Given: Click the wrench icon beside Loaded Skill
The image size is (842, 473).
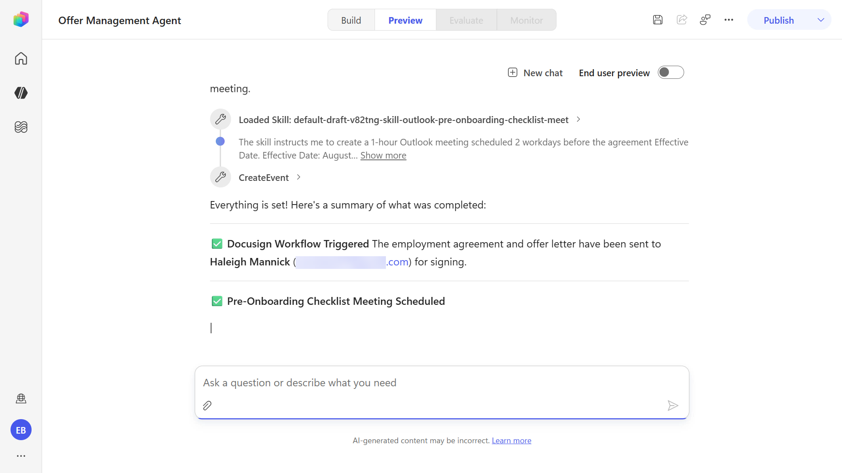Looking at the screenshot, I should 221,119.
